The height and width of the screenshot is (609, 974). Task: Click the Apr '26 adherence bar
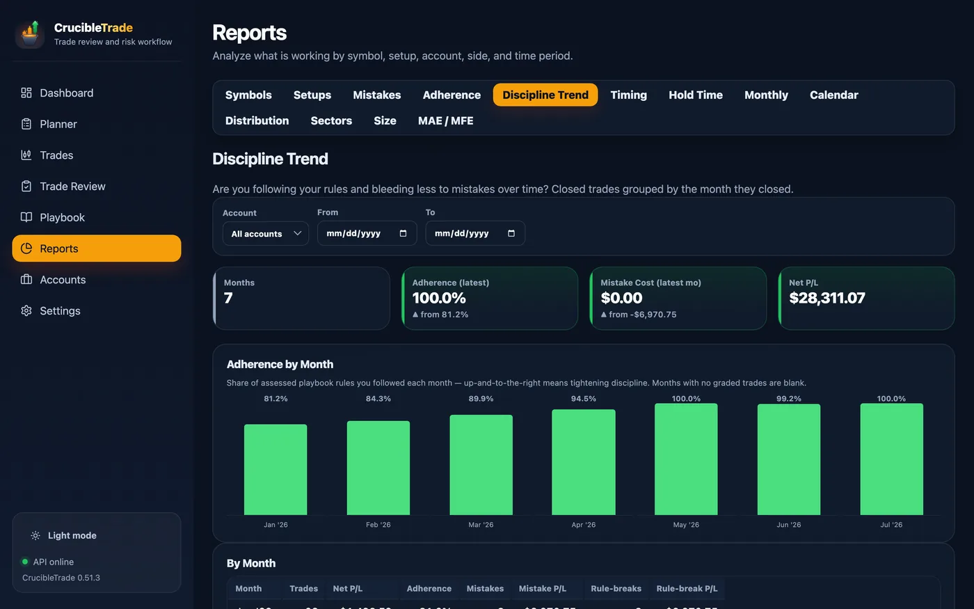click(584, 462)
